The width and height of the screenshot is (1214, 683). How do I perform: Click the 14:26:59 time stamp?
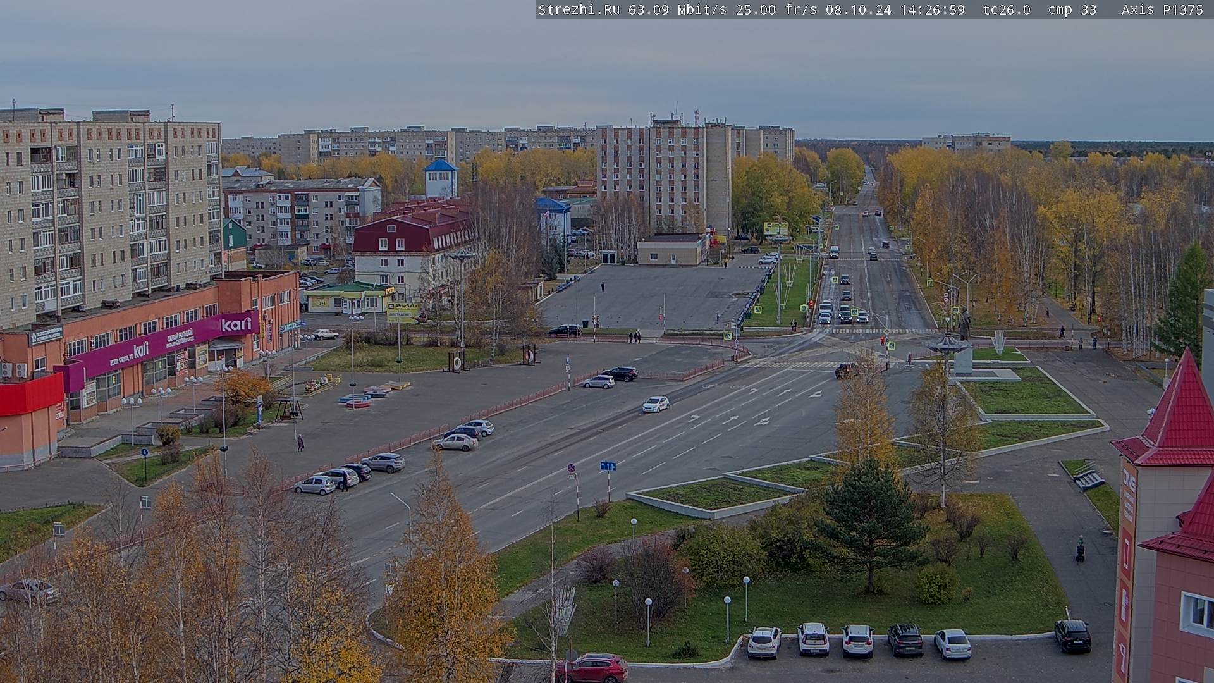tap(932, 9)
